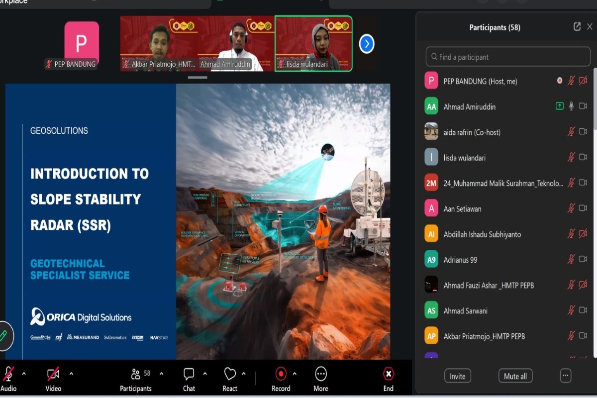Image resolution: width=597 pixels, height=398 pixels.
Task: Click aida rafrin's muted microphone icon
Action: pos(571,132)
